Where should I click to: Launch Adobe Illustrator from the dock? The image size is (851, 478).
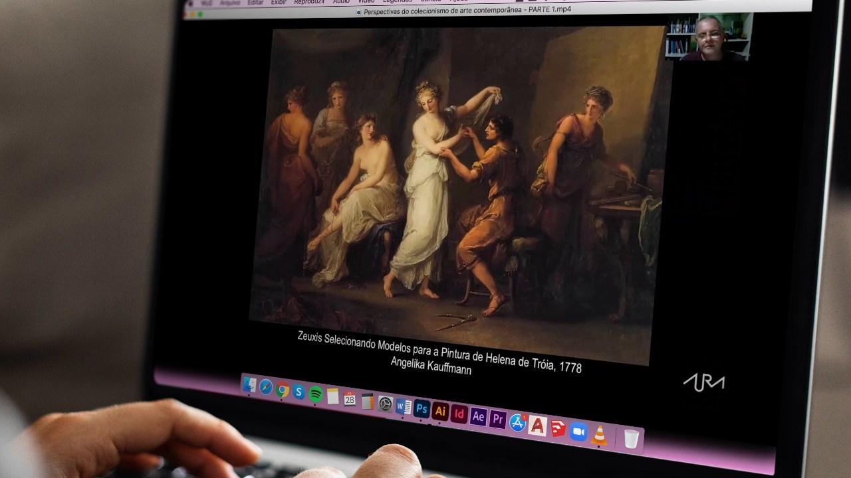(x=440, y=411)
